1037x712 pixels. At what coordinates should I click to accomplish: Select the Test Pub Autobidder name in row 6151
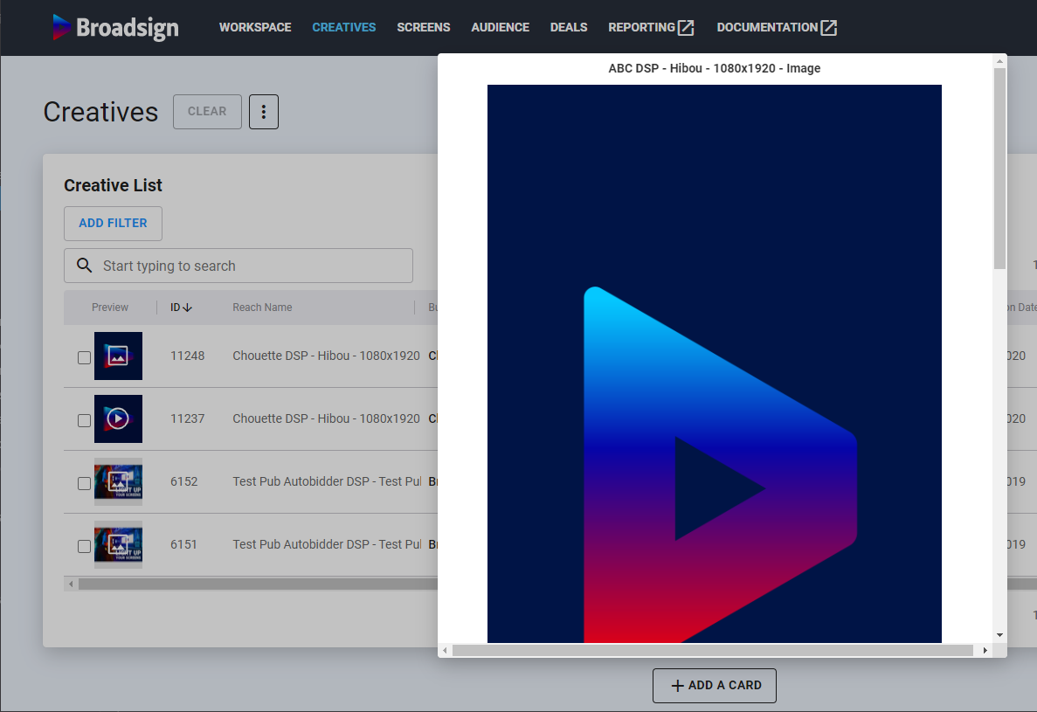(x=327, y=544)
